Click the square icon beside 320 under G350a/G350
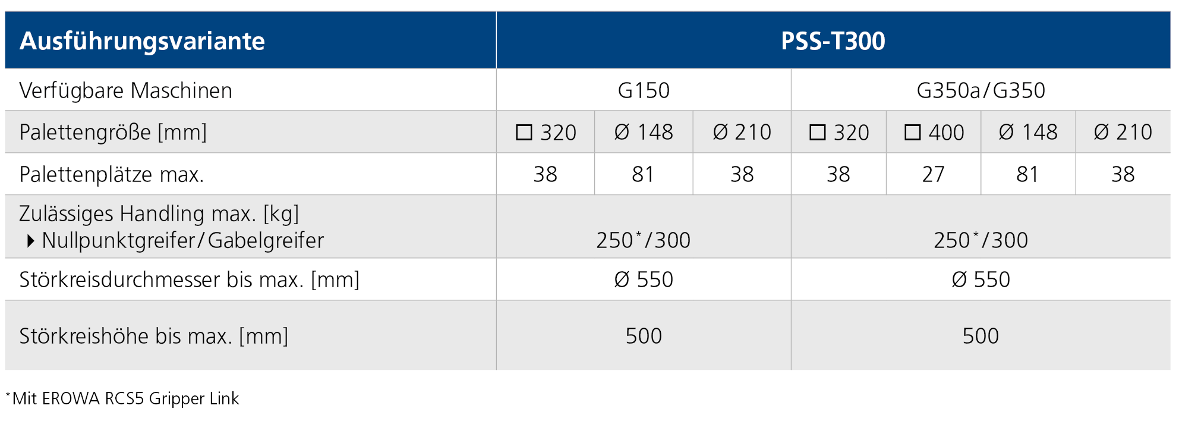This screenshot has height=421, width=1179. tap(817, 133)
